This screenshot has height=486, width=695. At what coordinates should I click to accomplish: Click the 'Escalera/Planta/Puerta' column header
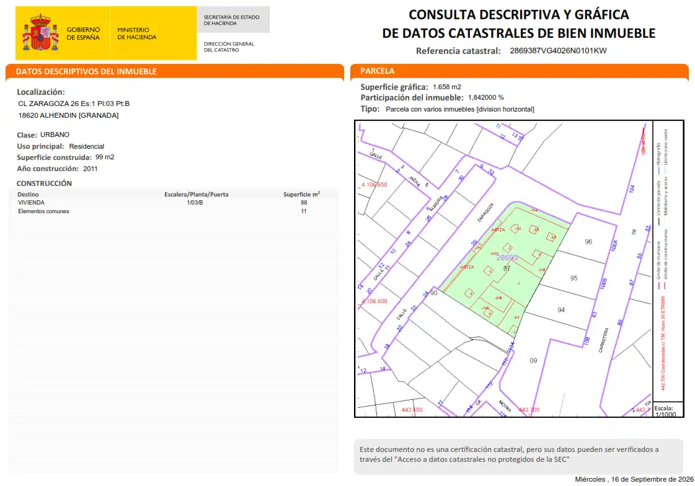click(197, 194)
